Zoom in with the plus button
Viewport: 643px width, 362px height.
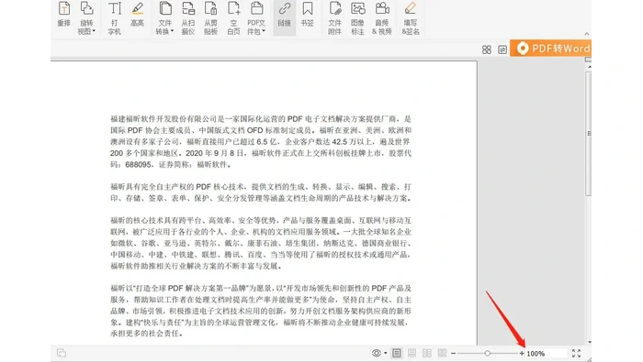pyautogui.click(x=522, y=354)
